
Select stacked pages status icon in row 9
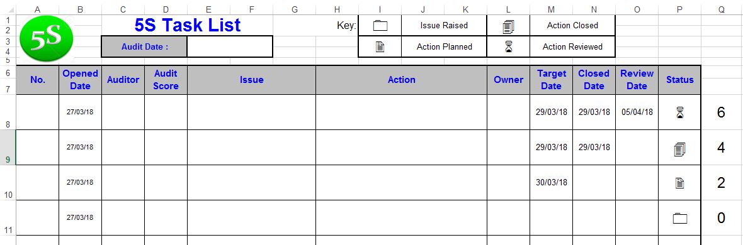679,149
